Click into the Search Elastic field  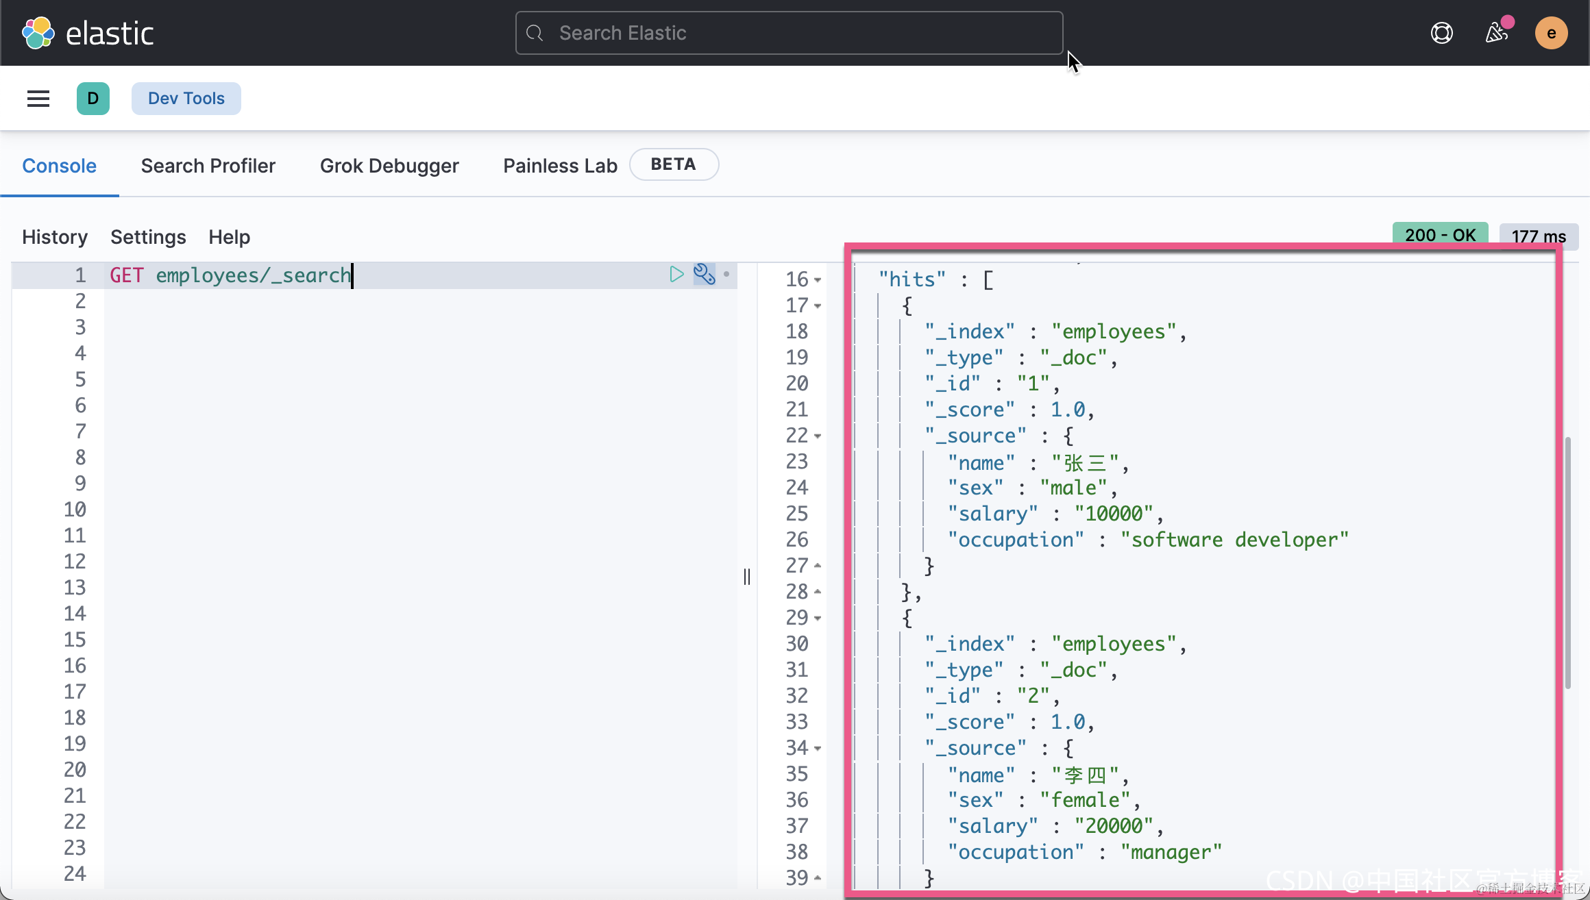tap(788, 33)
